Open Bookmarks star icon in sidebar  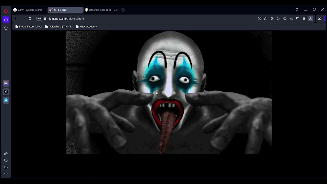[x=6, y=28]
